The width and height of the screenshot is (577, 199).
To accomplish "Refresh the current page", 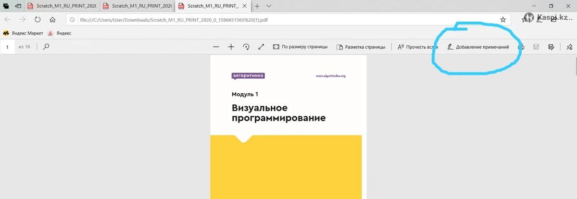I will click(x=38, y=20).
